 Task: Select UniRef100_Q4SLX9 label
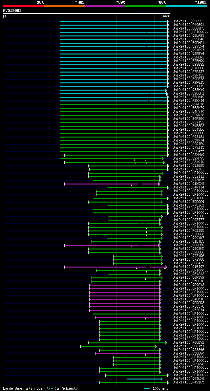[x=188, y=379]
